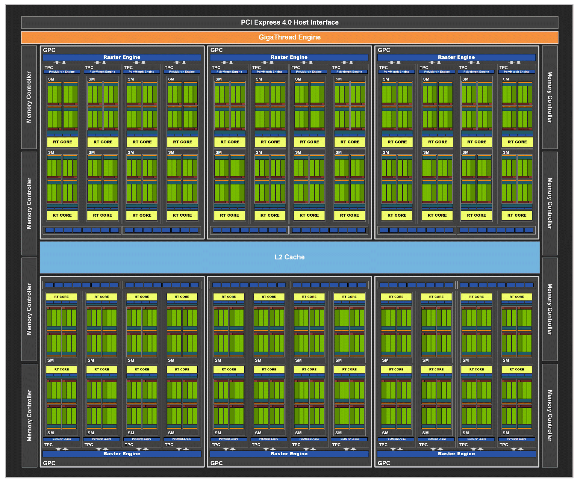Viewport: 583px width, 482px height.
Task: Select the orange GigaThread Engine block
Action: 290,37
